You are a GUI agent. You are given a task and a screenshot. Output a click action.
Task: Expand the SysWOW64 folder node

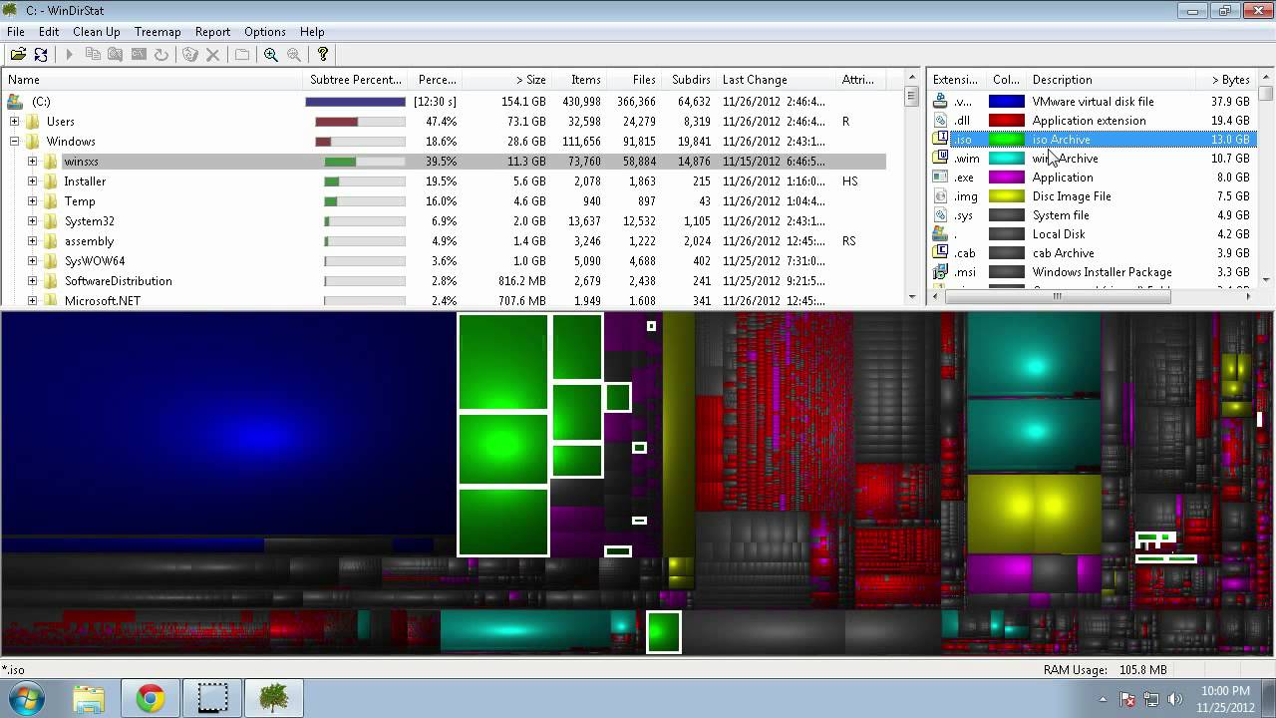coord(32,261)
